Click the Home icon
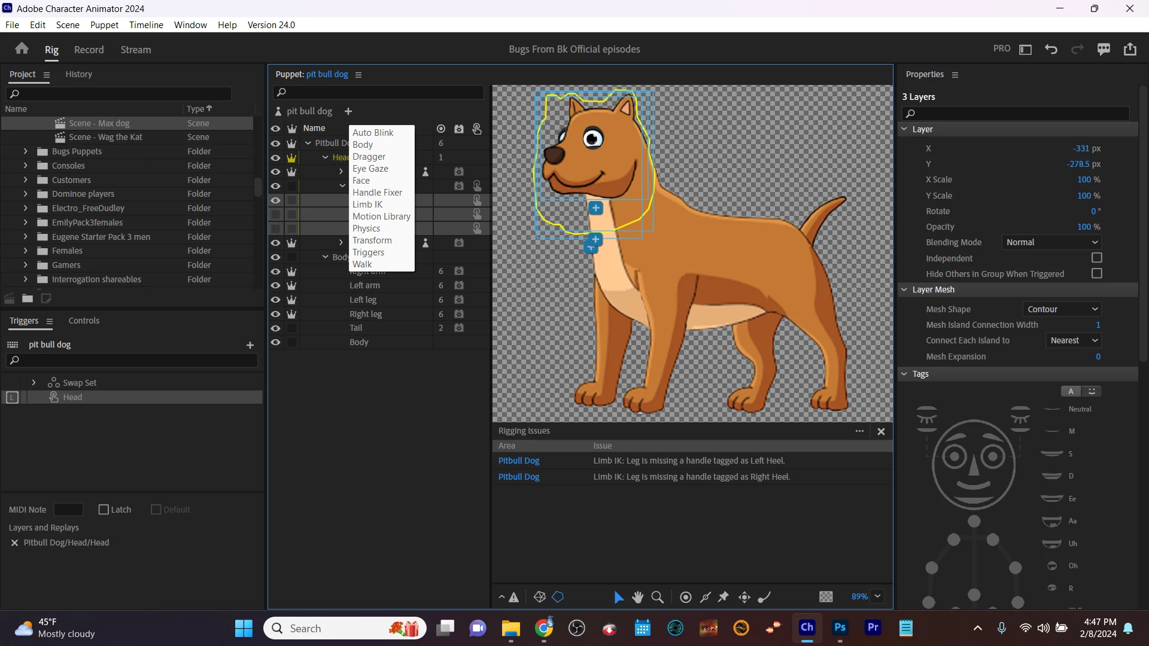The height and width of the screenshot is (646, 1149). pos(22,49)
